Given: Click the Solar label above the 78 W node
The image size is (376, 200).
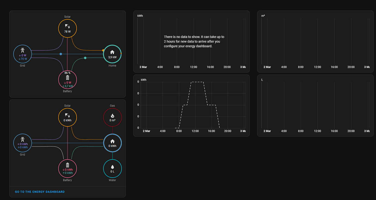Looking at the screenshot, I should [x=67, y=17].
